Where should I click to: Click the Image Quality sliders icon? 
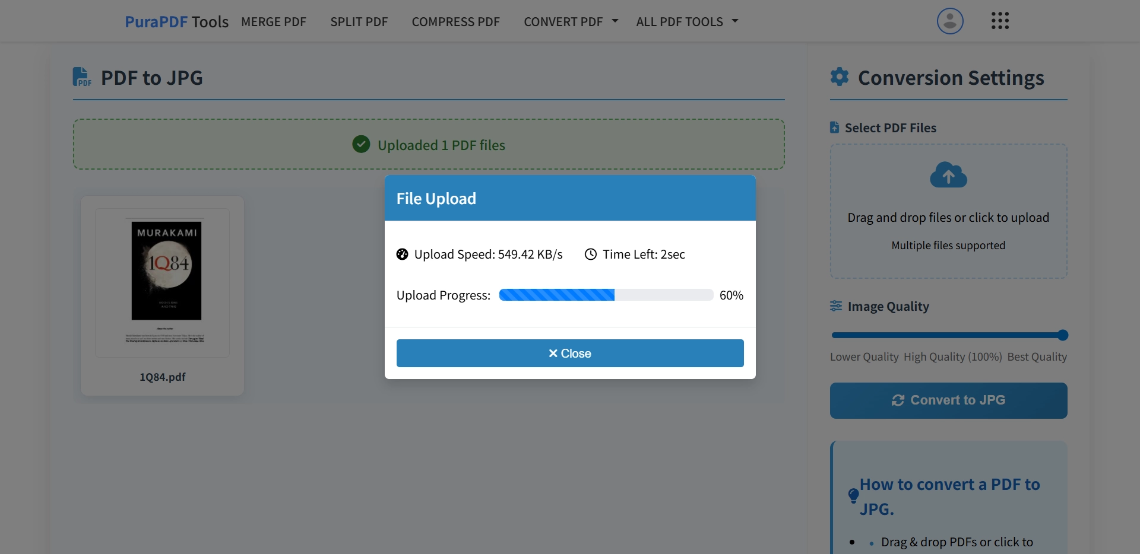click(x=836, y=306)
